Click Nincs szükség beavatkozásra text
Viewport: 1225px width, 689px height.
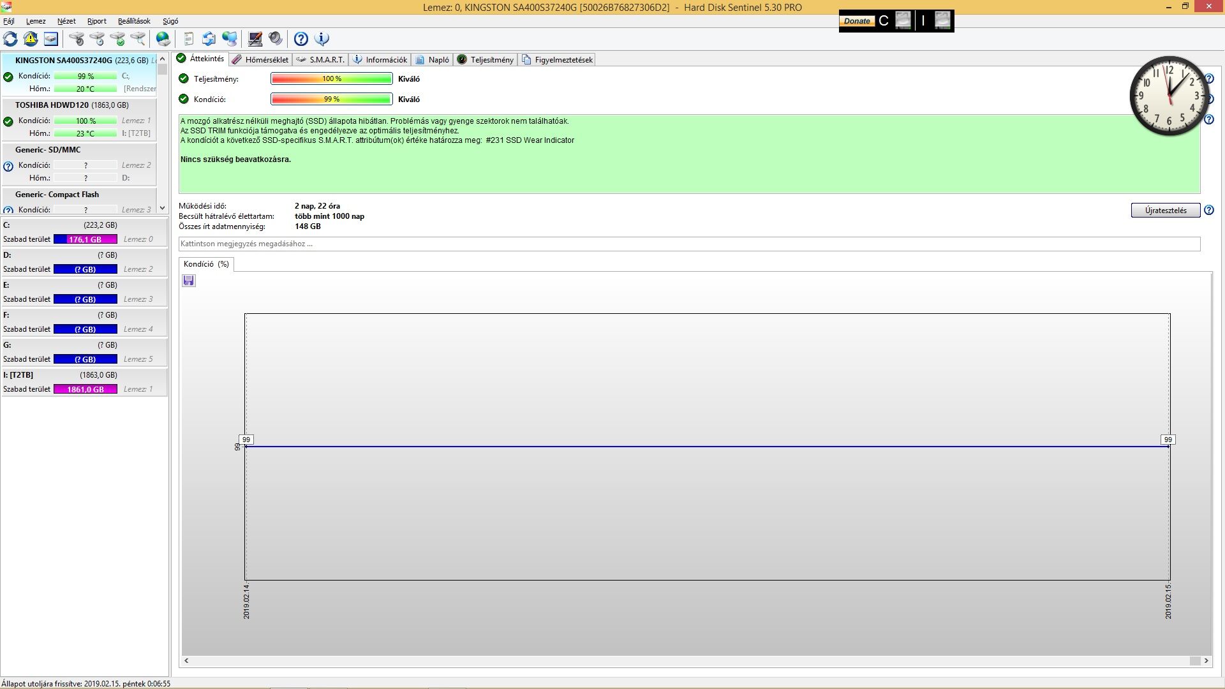coord(235,159)
